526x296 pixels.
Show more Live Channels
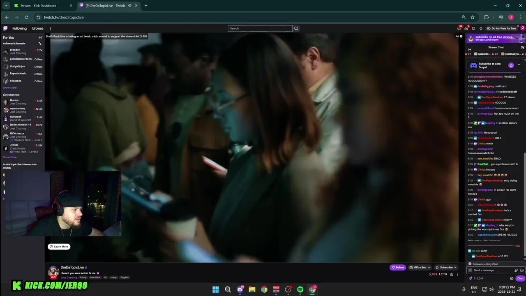click(10, 157)
